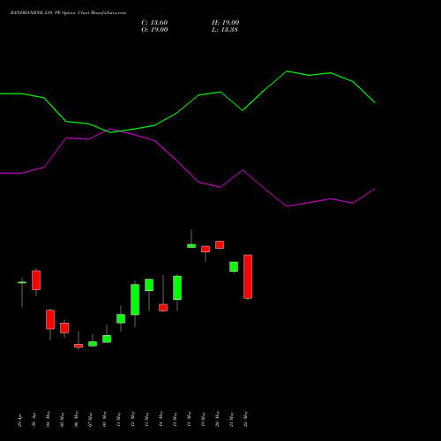Click the purple indicator line's lowest trough
This screenshot has height=441, width=441.
click(x=287, y=206)
